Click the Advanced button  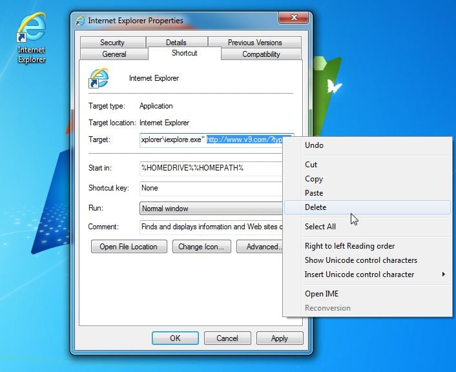260,247
